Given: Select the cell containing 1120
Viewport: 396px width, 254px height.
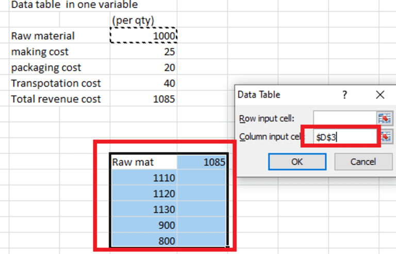Looking at the screenshot, I should (x=144, y=194).
